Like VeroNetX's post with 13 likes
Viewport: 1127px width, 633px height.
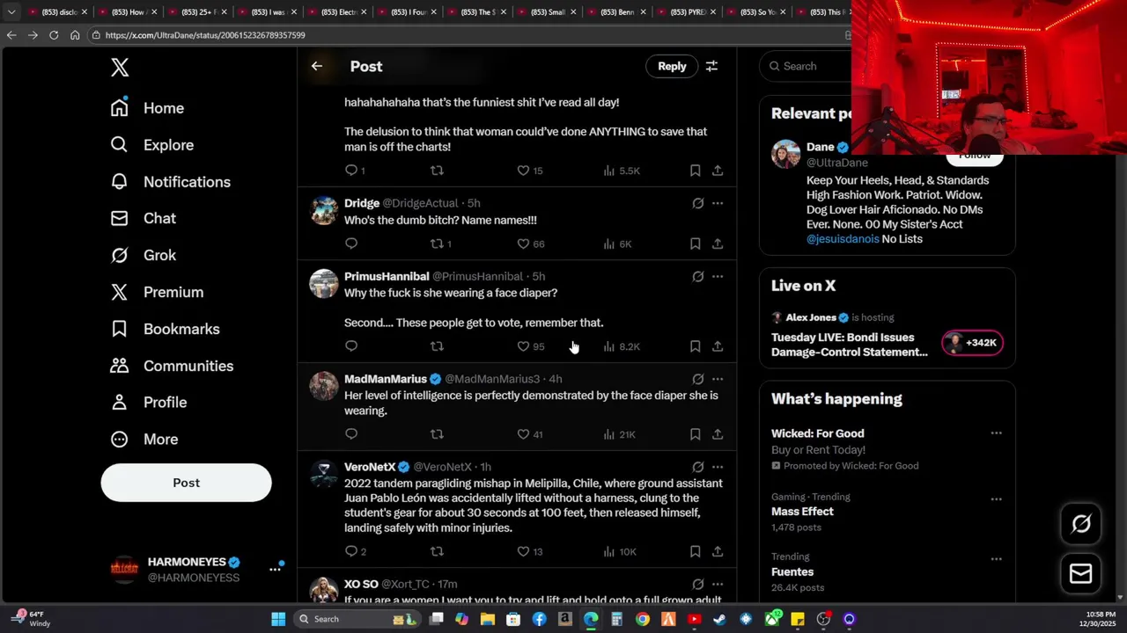pyautogui.click(x=529, y=551)
